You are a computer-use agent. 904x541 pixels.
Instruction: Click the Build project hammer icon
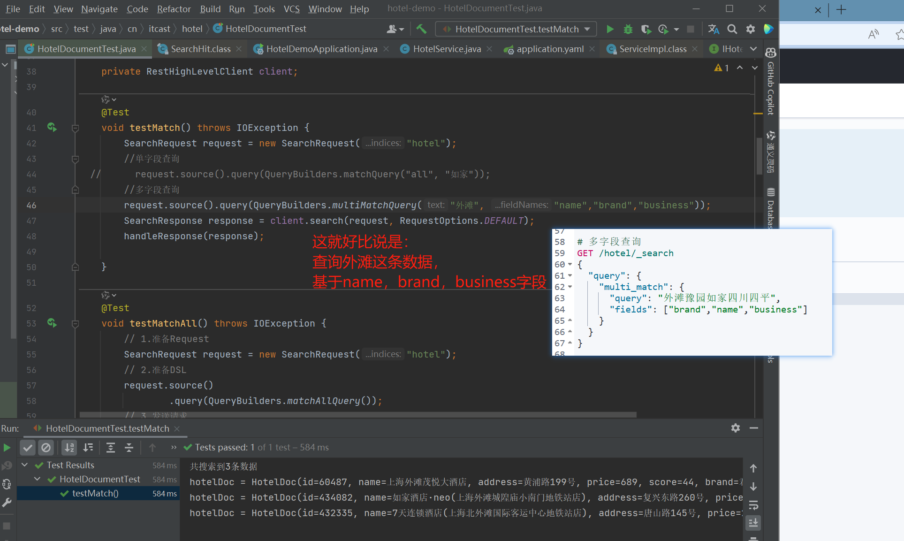(421, 29)
